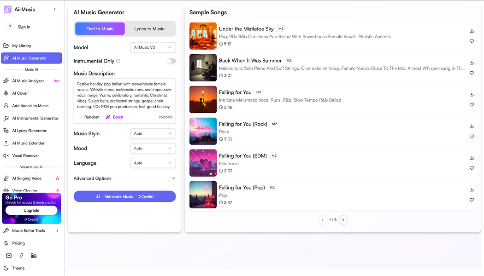Viewport: 484px width, 276px height.
Task: Select the AI Music Analyzer tool
Action: [29, 80]
